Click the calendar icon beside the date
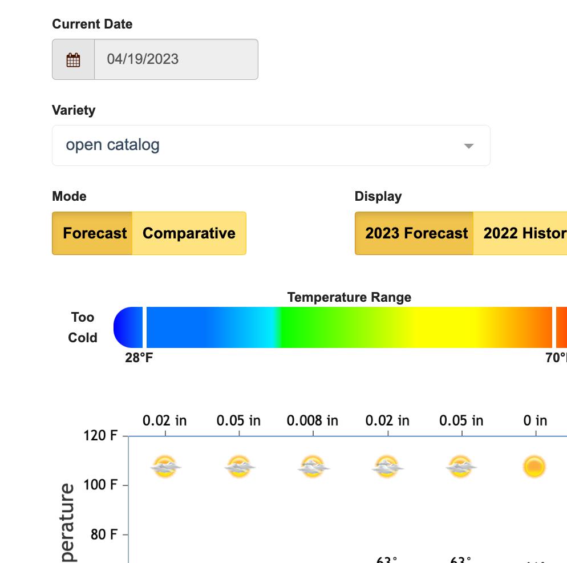 (73, 59)
